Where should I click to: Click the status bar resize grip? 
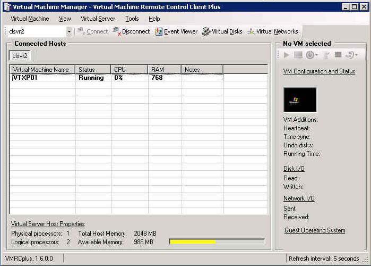pos(366,260)
